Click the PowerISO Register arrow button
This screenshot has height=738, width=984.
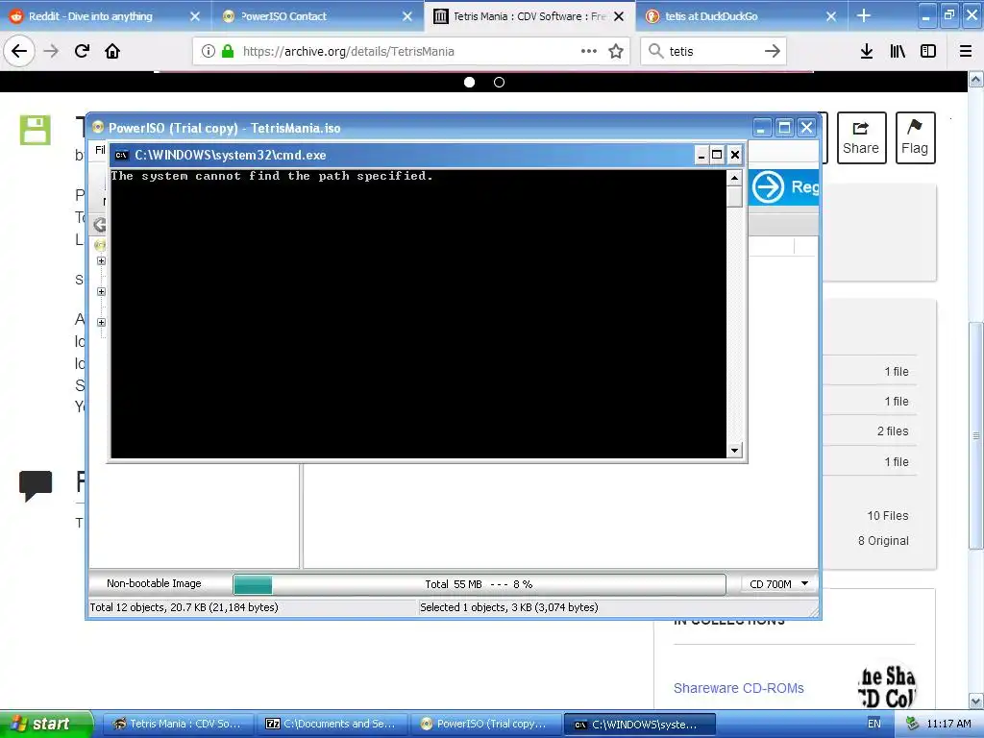click(x=784, y=186)
